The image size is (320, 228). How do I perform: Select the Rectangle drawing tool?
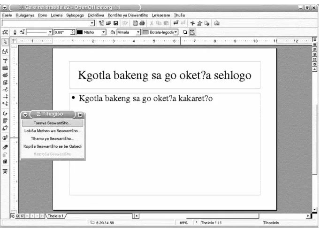pyautogui.click(x=5, y=68)
